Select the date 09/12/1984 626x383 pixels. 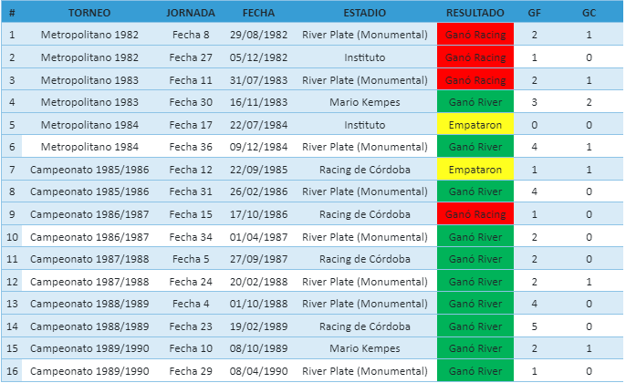tap(259, 147)
